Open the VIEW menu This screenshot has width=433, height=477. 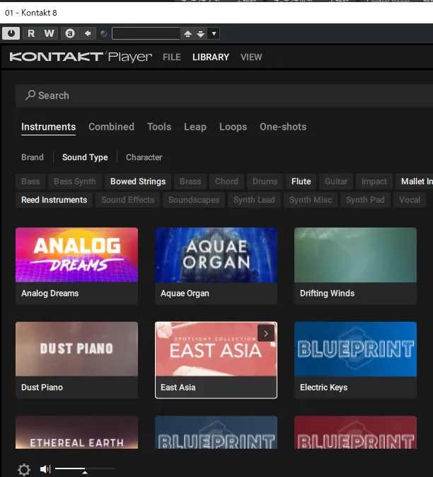pyautogui.click(x=251, y=57)
